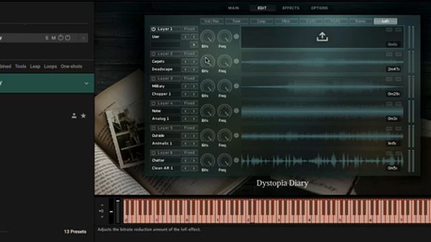Select the Loop edit tab

[261, 21]
